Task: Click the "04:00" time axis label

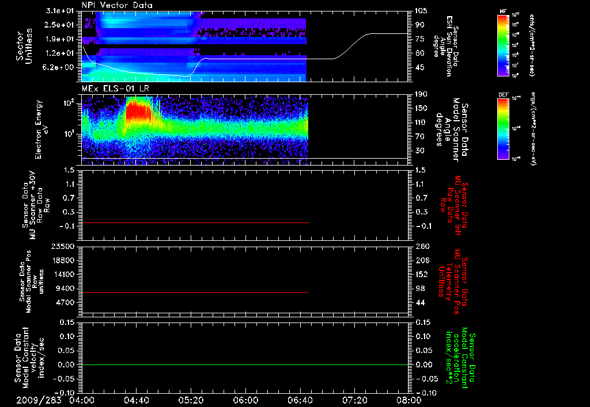Action: coord(82,400)
